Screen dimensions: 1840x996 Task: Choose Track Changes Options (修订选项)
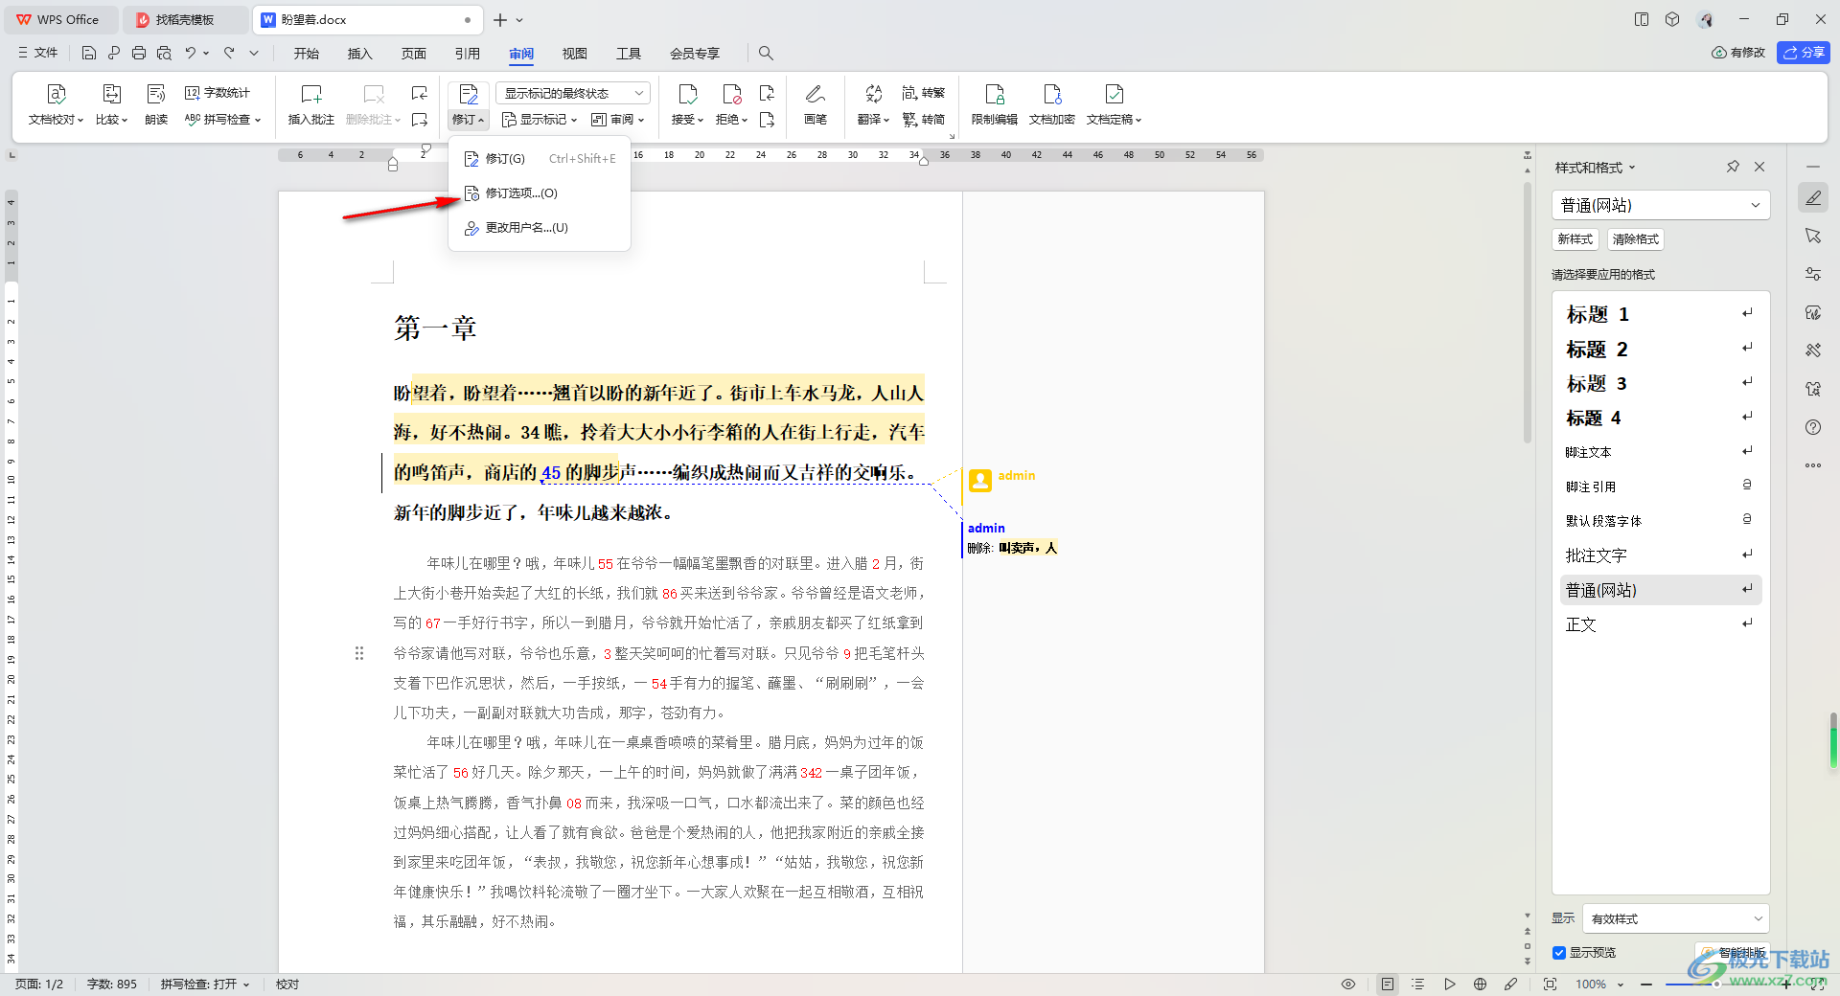(x=540, y=193)
